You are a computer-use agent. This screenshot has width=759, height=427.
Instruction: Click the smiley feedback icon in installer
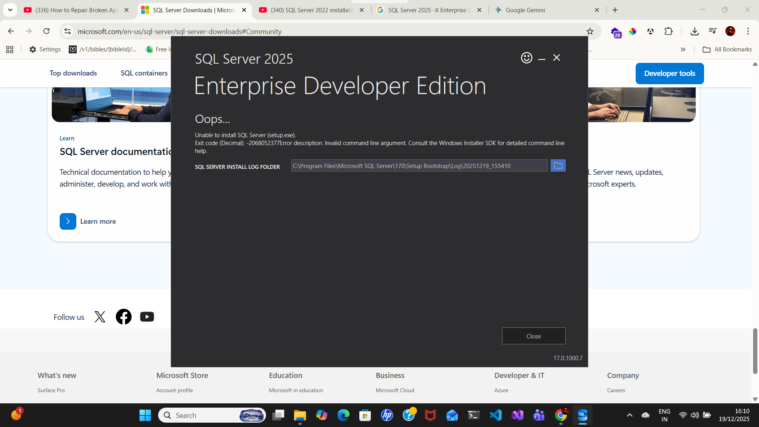click(526, 58)
